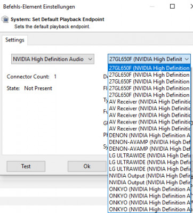Select the first NVIDIA Output list entry
Screen dimensions: 193x213
point(149,176)
